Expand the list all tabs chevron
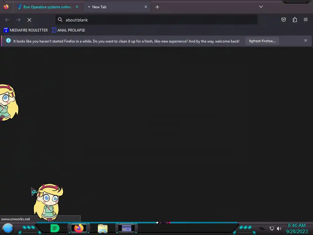This screenshot has height=235, width=313. coord(261,7)
